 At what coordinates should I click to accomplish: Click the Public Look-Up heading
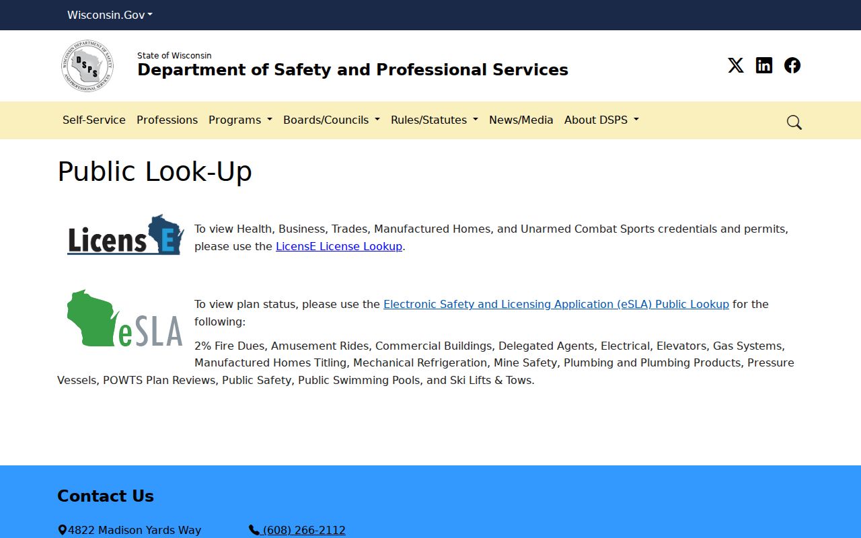[x=155, y=171]
